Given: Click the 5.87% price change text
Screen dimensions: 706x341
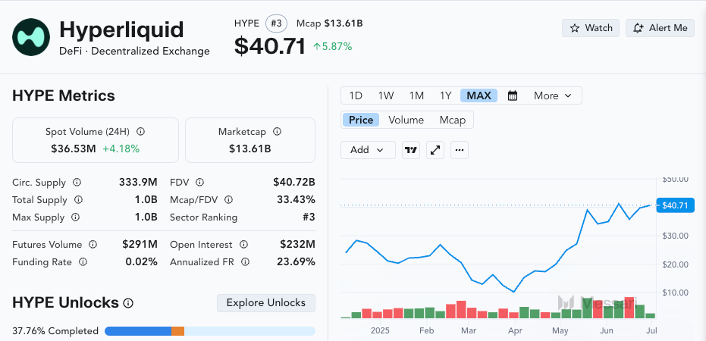Looking at the screenshot, I should (332, 46).
